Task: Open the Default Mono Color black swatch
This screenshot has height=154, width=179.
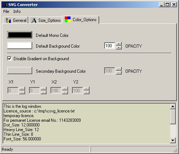Action: coord(20,35)
